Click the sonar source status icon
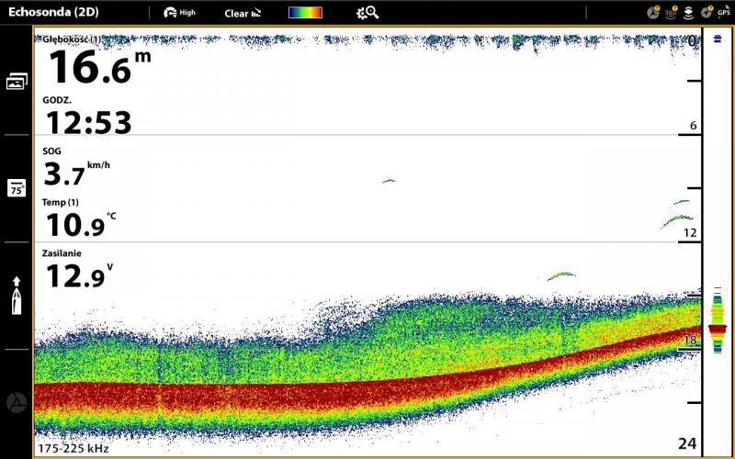Image resolution: width=735 pixels, height=459 pixels. pos(688,13)
